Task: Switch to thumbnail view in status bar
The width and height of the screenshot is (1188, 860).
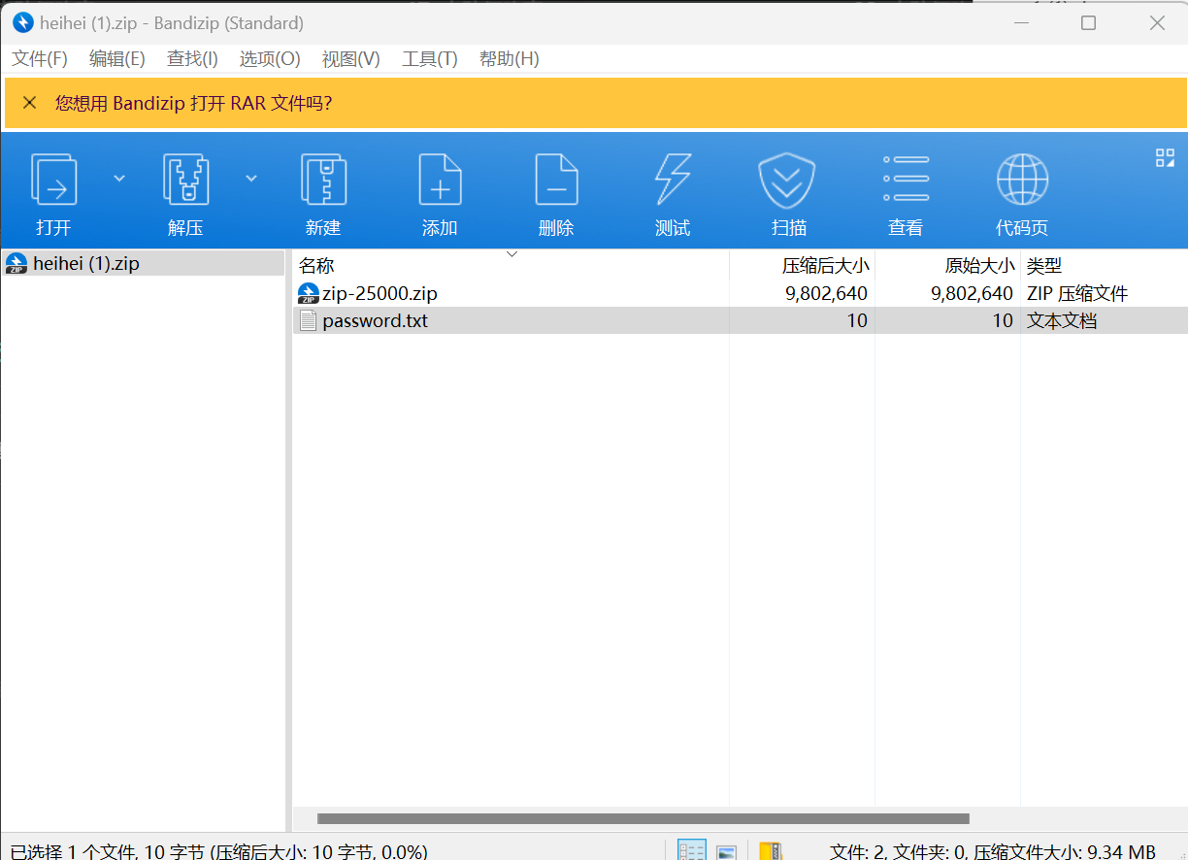Action: (726, 852)
